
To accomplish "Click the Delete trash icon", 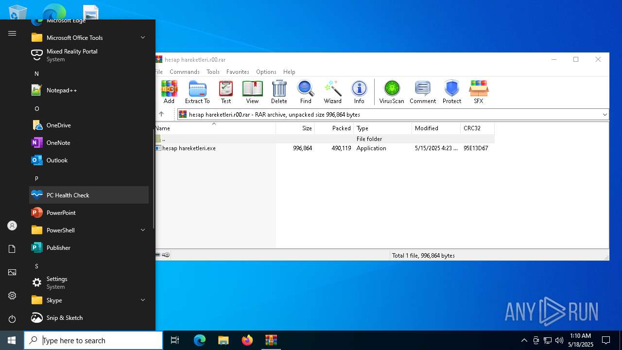I will (279, 92).
